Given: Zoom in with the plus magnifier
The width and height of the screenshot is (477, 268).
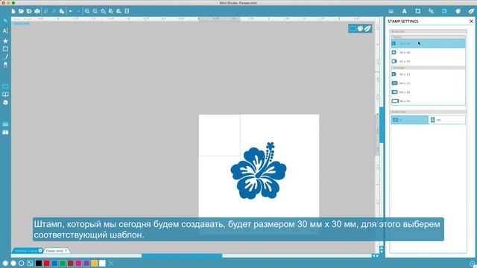Looking at the screenshot, I should click(x=87, y=11).
